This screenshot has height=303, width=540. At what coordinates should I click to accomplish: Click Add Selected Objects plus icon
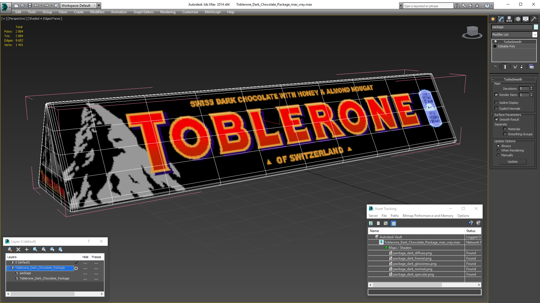tap(27, 249)
